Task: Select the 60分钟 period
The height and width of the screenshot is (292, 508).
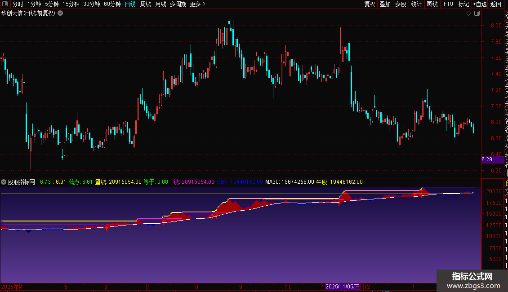Action: coord(112,4)
